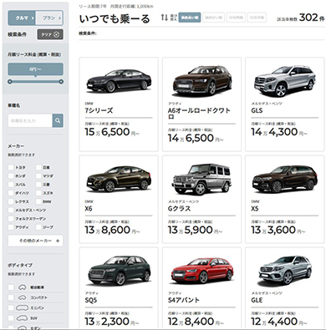
Task: Click the circular icon inside the クリア button
Action: point(57,34)
